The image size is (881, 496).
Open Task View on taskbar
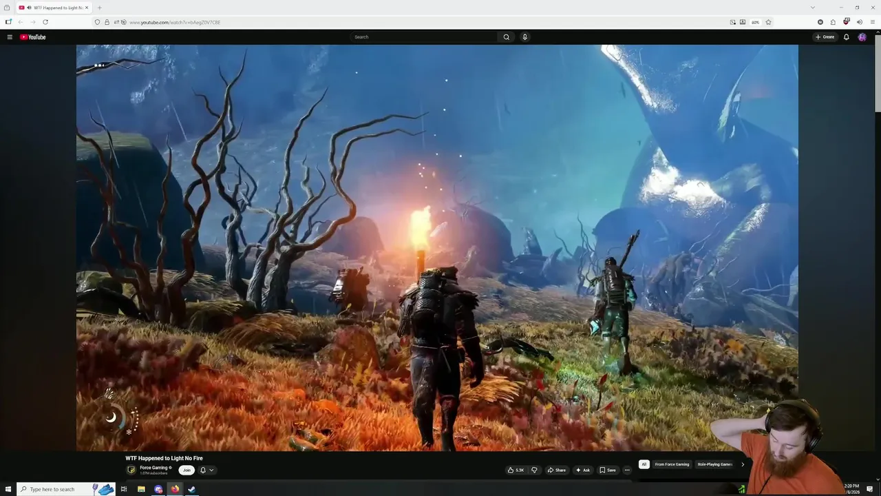124,489
